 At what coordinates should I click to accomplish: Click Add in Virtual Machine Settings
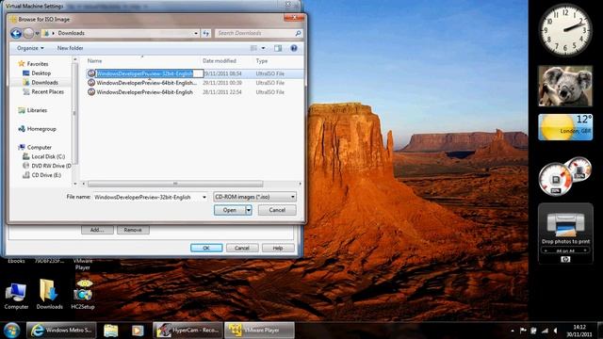(97, 230)
